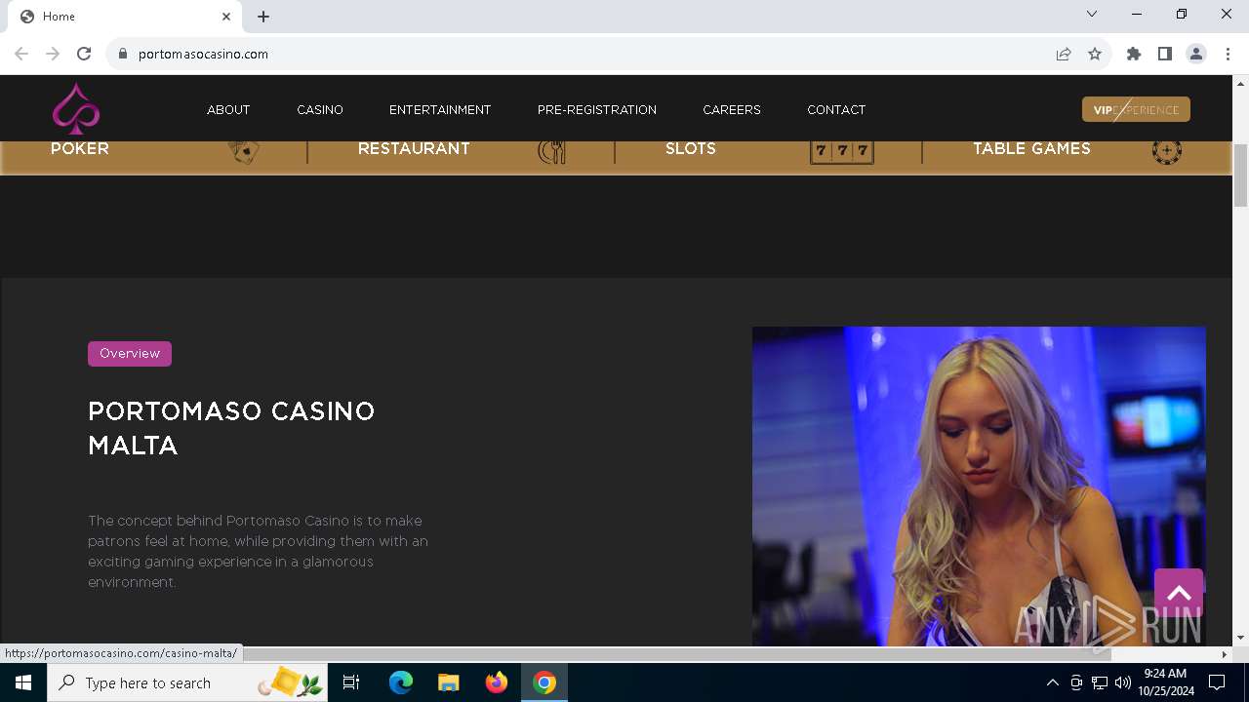Click the Overview tag button
This screenshot has height=702, width=1249.
tap(130, 354)
